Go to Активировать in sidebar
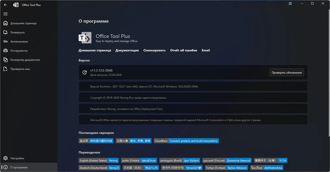This screenshot has width=330, height=172. pyautogui.click(x=29, y=42)
